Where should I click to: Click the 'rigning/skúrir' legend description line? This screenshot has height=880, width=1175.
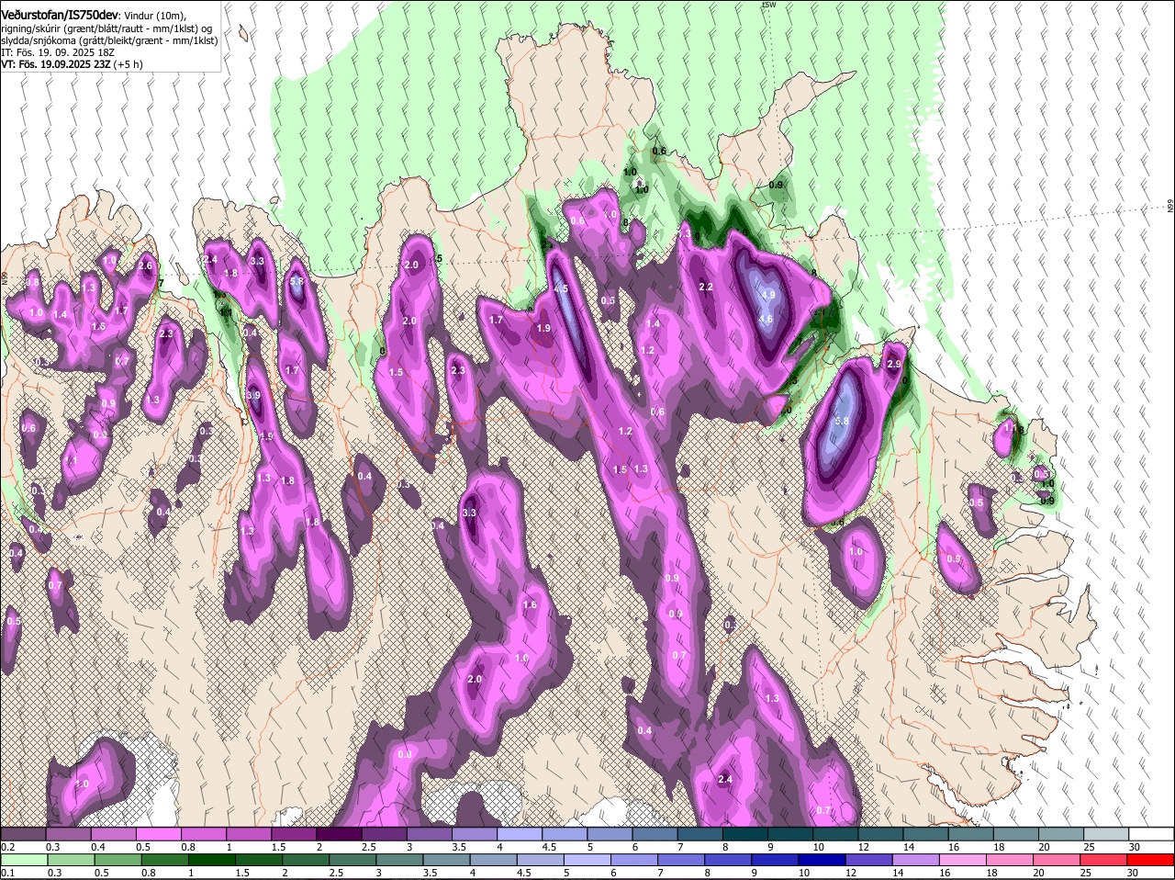106,28
